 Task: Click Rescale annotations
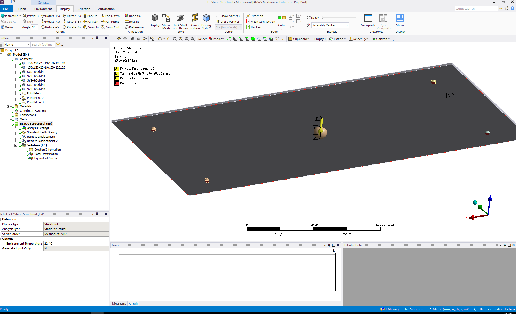tap(132, 22)
